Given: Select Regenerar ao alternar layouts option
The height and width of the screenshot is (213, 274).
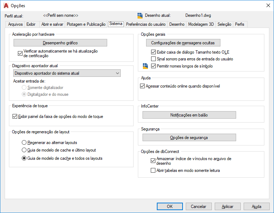Looking at the screenshot, I should [24, 142].
